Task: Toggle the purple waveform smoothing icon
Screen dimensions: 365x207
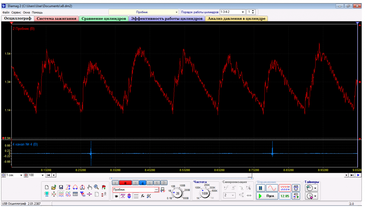Action: tap(123, 196)
